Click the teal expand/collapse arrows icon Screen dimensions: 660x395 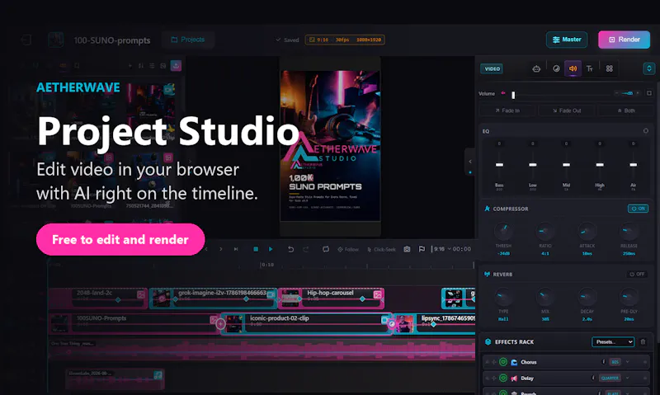coord(648,68)
